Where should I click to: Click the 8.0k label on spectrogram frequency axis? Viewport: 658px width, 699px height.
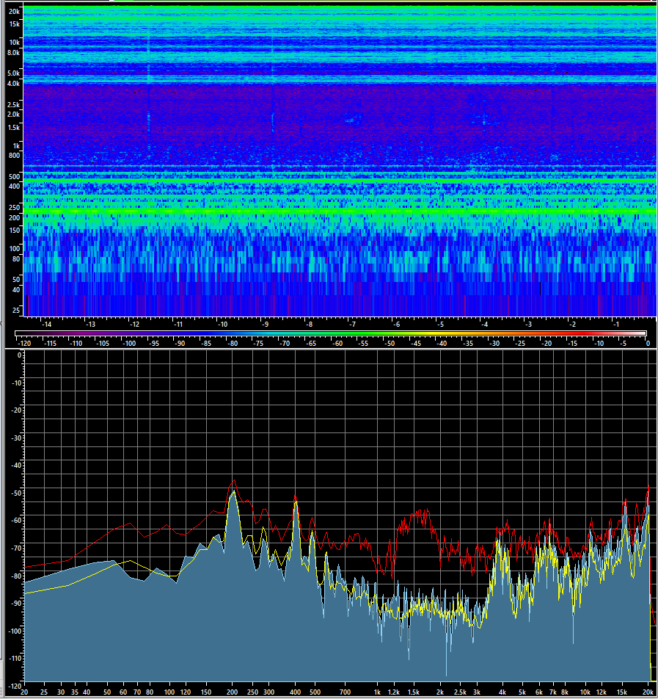point(13,53)
